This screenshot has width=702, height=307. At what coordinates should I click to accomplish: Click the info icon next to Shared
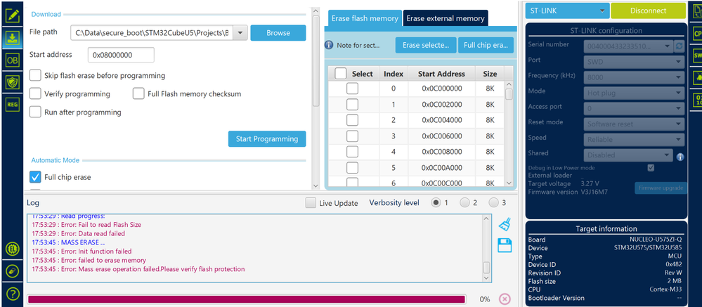coord(680,157)
